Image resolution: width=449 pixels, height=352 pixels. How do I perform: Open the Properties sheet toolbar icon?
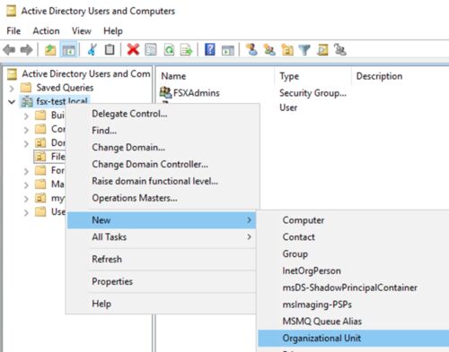[x=151, y=49]
